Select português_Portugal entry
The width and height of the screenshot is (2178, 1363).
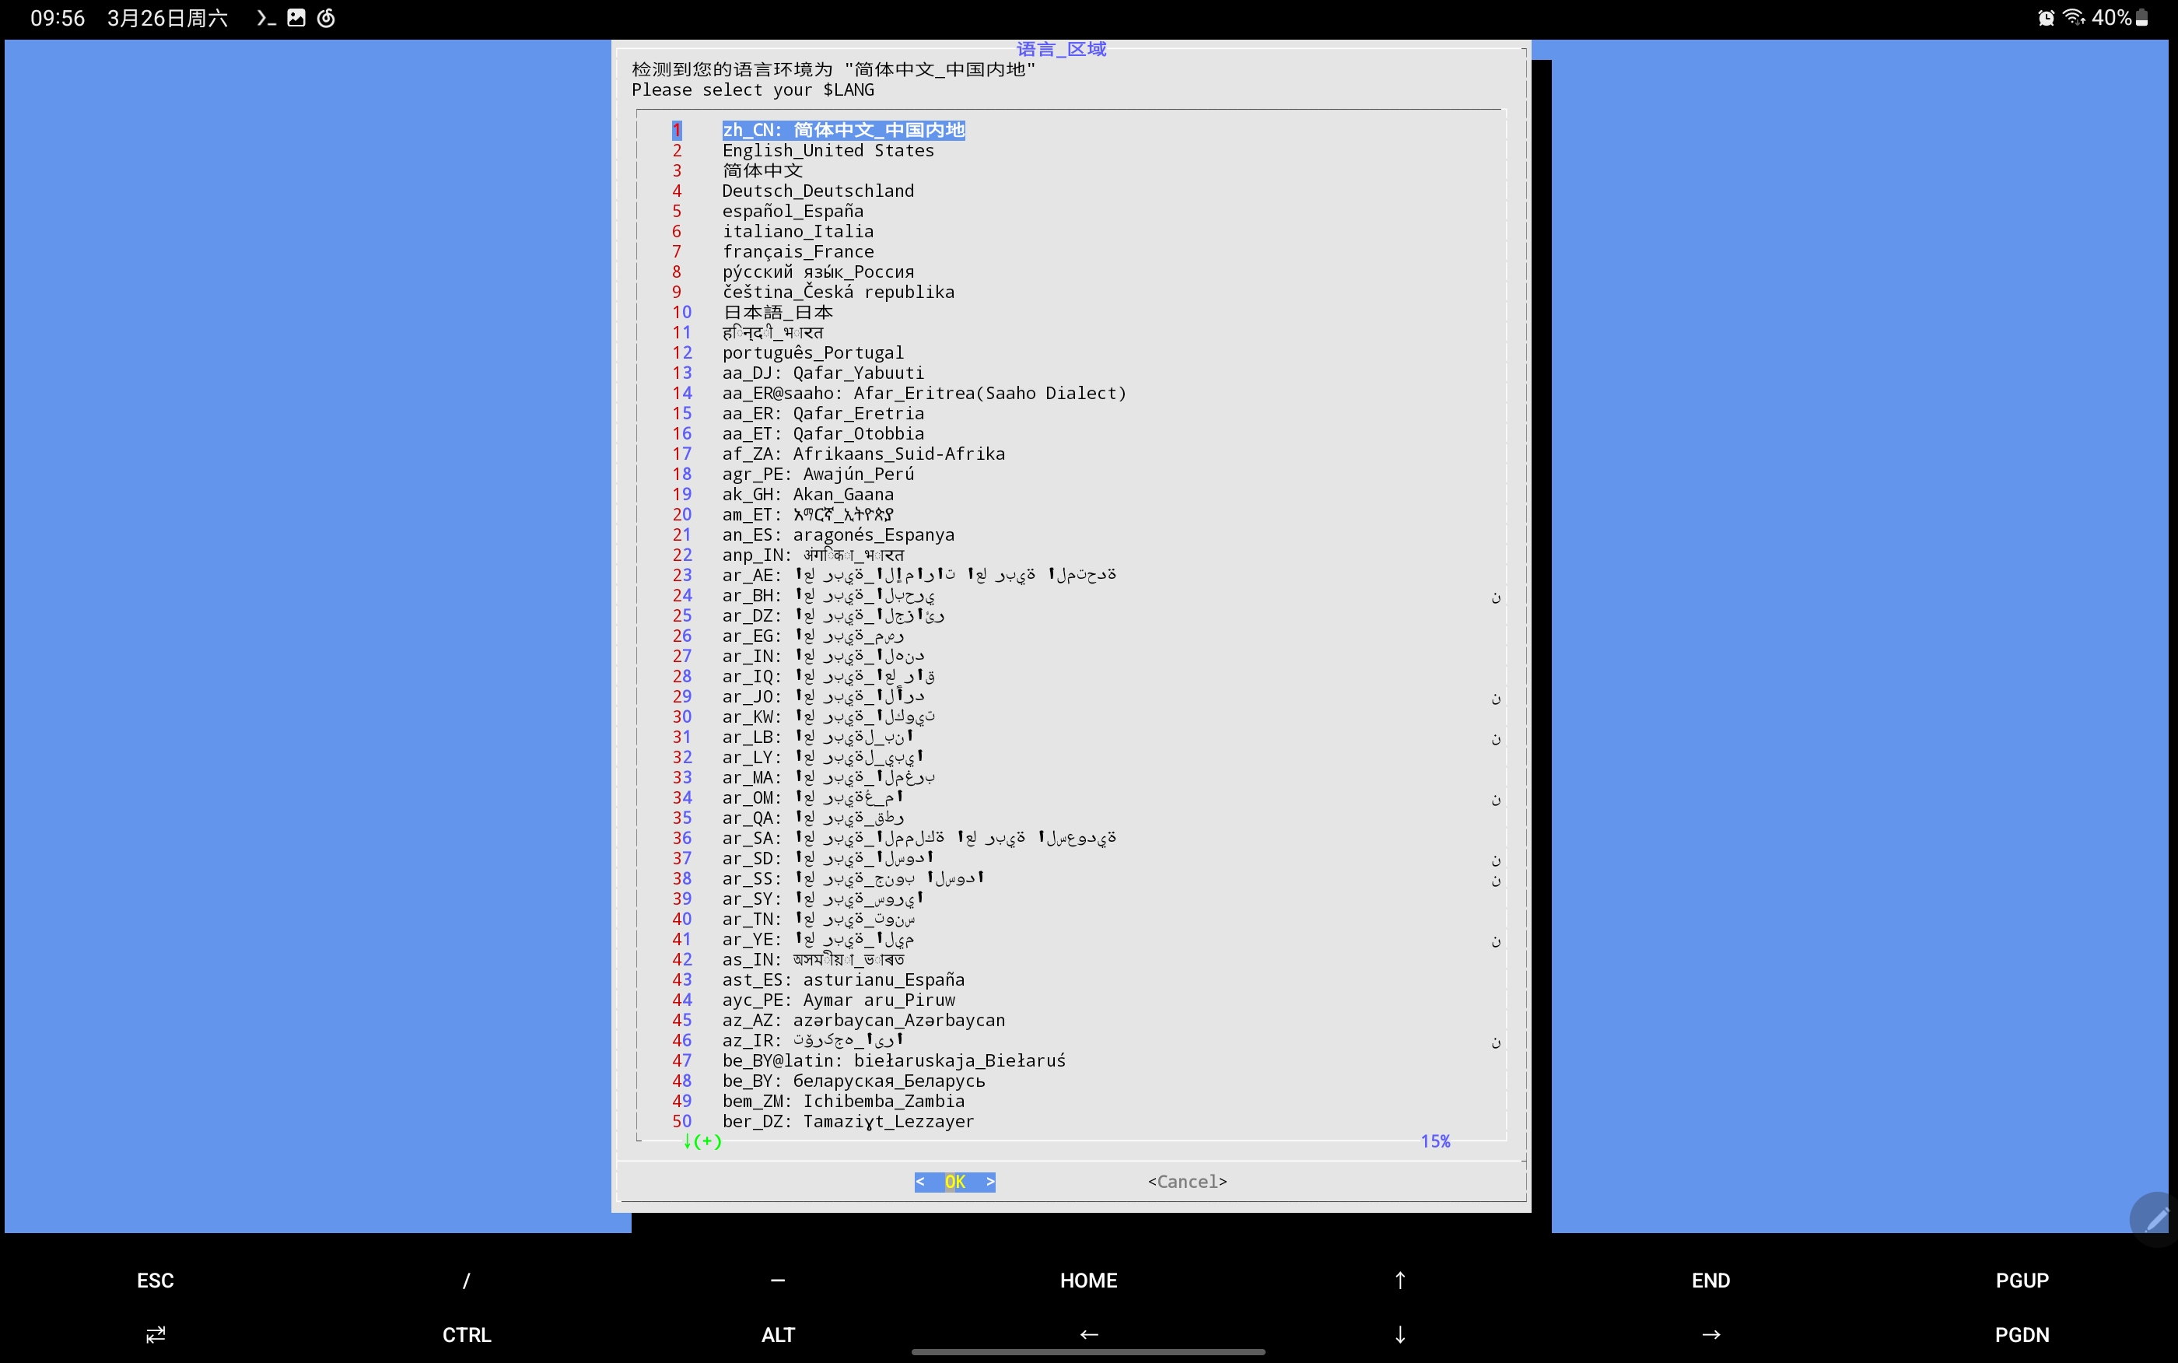click(x=813, y=352)
